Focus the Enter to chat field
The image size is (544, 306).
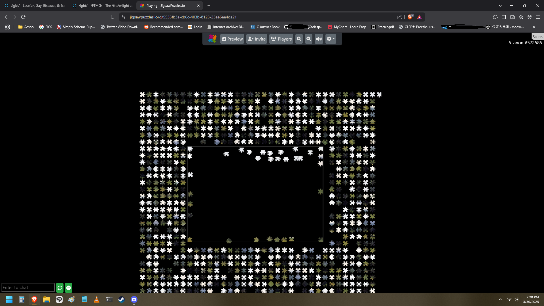pos(28,288)
